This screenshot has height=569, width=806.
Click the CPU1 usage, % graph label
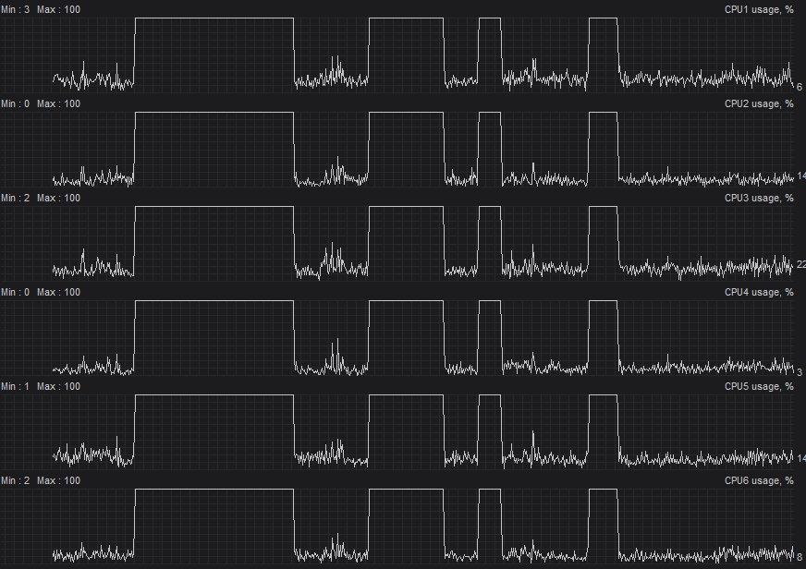tap(759, 9)
